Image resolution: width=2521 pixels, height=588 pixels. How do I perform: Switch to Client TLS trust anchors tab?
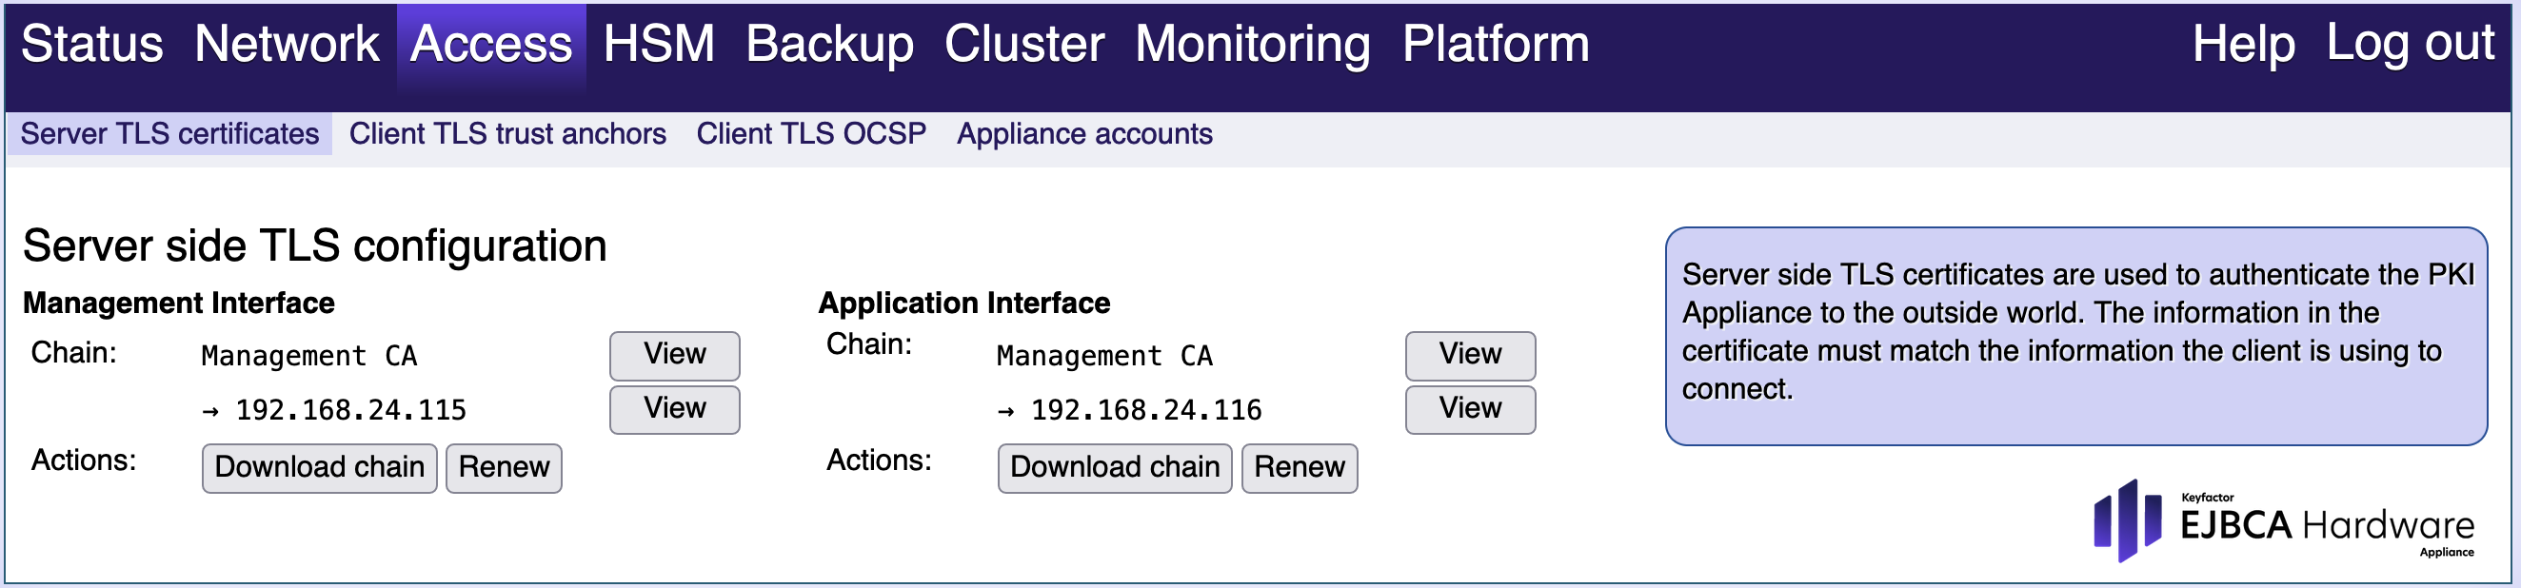(506, 134)
